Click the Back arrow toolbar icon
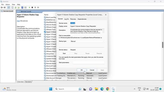Screen dimensions: 164x92 point(2,7)
